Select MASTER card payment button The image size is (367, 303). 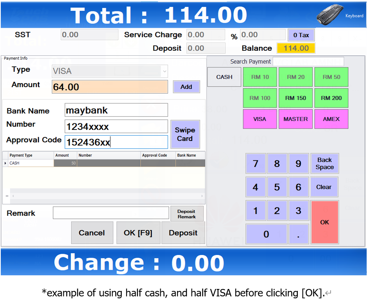tap(295, 119)
